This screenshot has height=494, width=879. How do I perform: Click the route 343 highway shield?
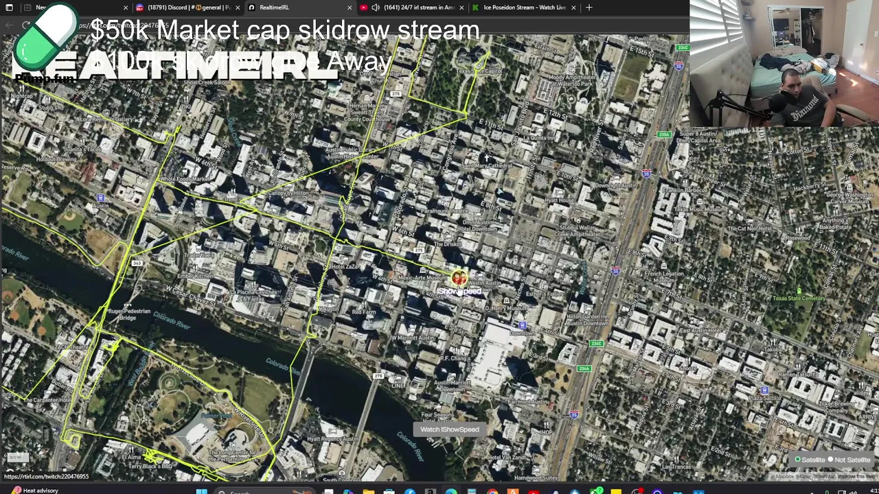[x=137, y=263]
